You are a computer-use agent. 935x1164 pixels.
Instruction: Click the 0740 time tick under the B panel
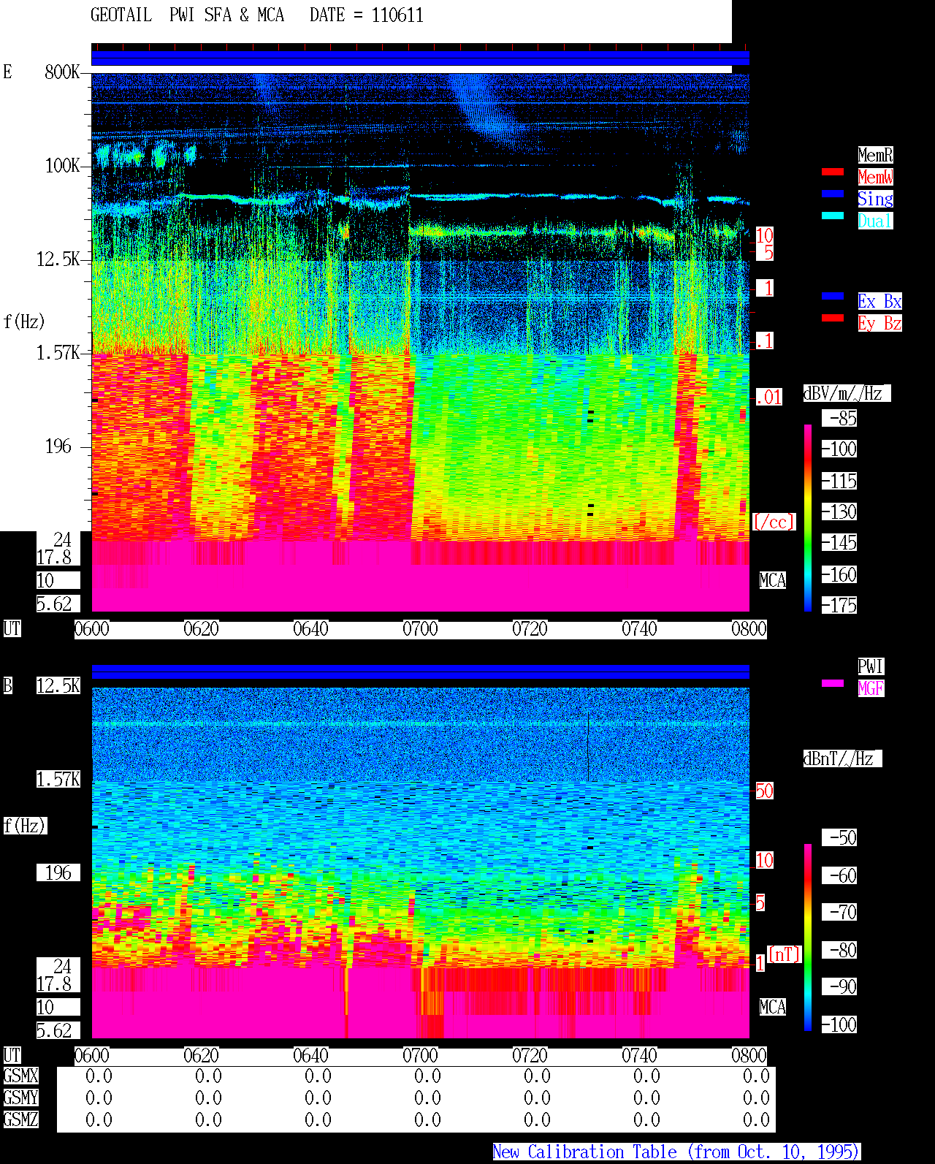point(639,1055)
